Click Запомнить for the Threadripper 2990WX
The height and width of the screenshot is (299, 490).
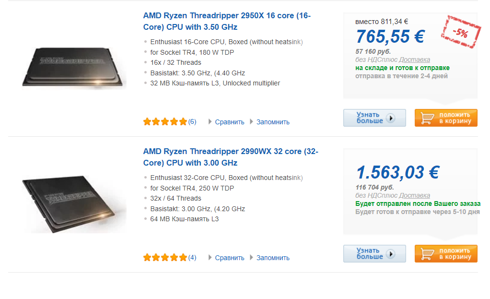coord(273,258)
